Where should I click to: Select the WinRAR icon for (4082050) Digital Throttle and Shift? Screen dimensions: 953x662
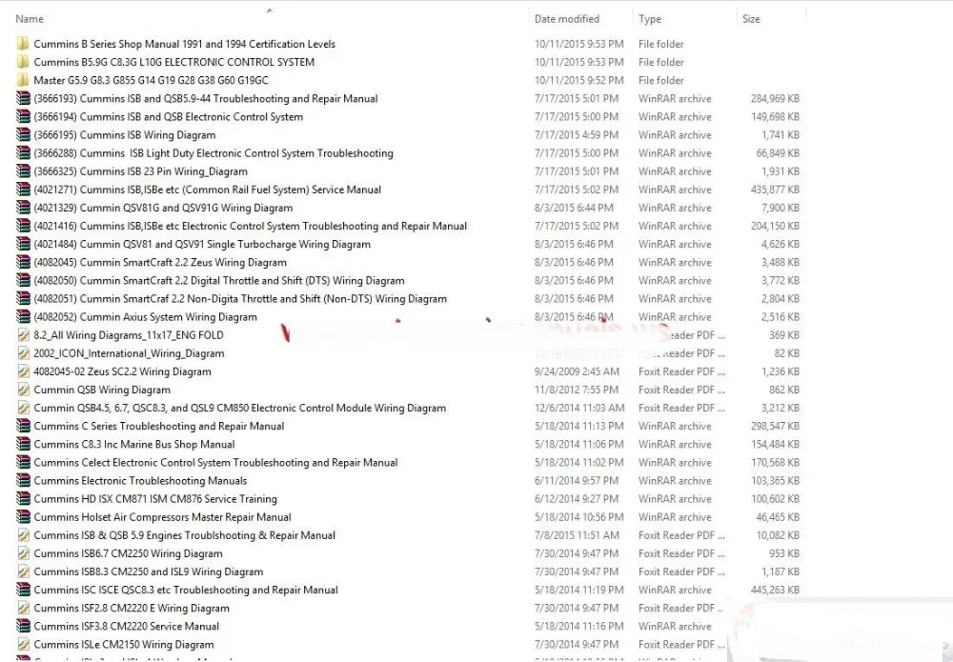click(23, 281)
